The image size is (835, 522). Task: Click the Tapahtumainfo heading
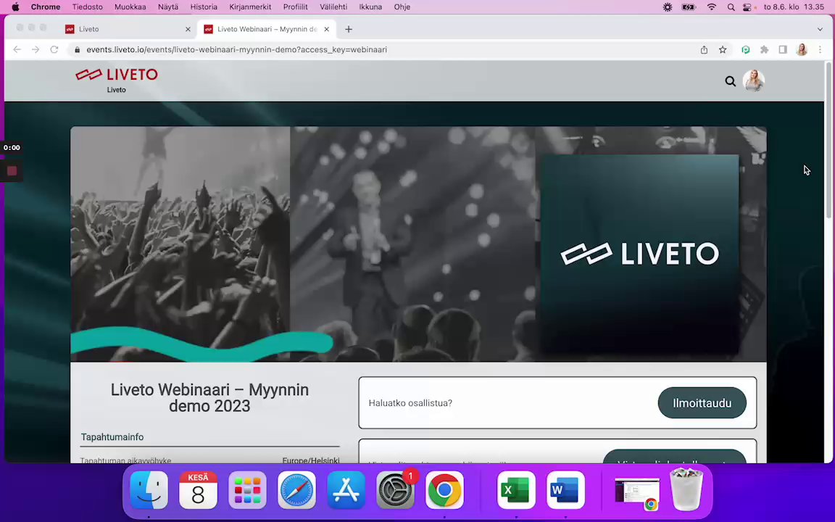[112, 436]
